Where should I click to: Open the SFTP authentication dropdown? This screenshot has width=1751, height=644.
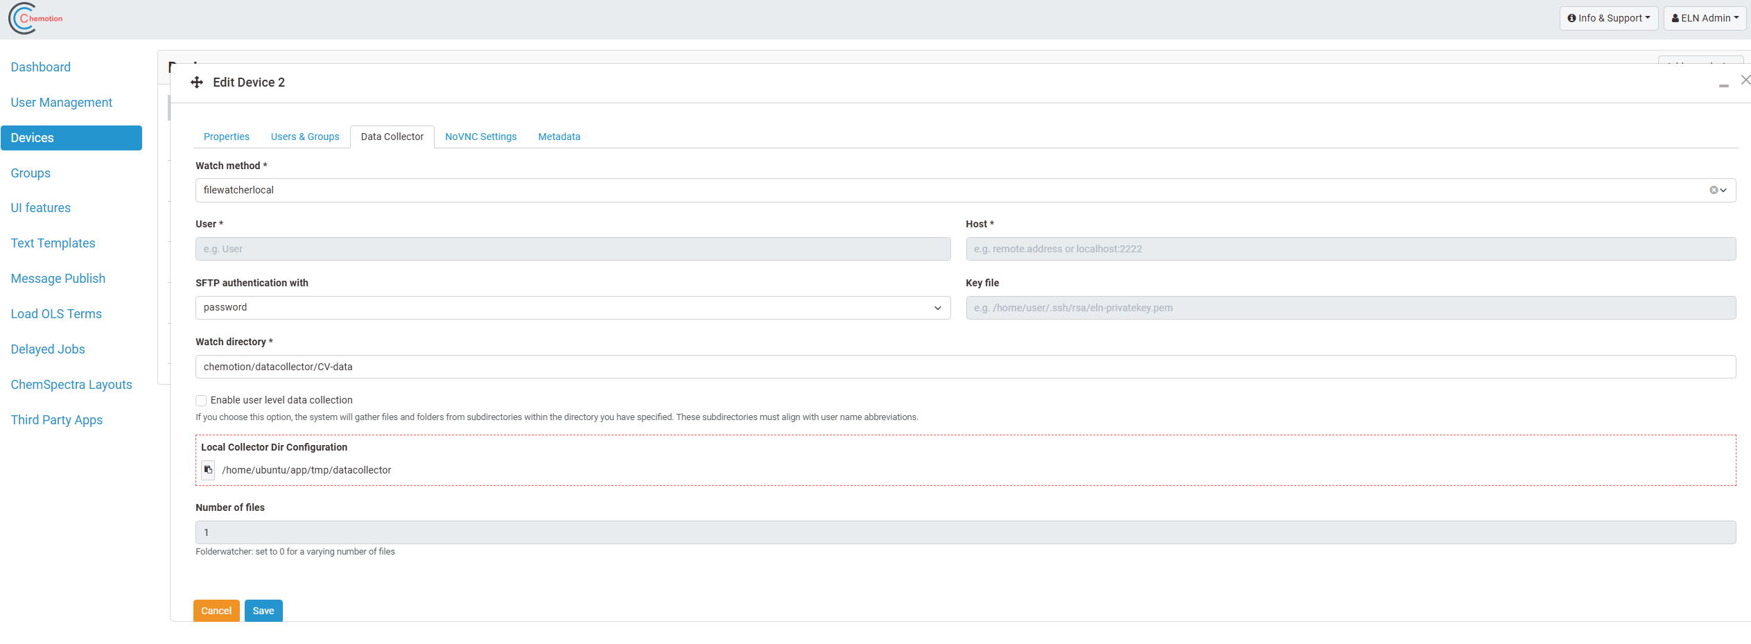[938, 308]
